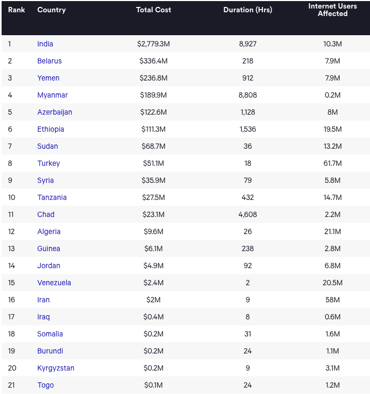Click the Total Cost column header
The image size is (370, 394).
pos(154,10)
